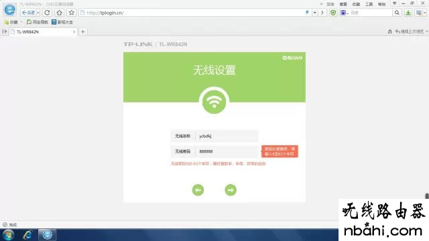
Task: Open the 工具 menu
Action: [x=369, y=4]
